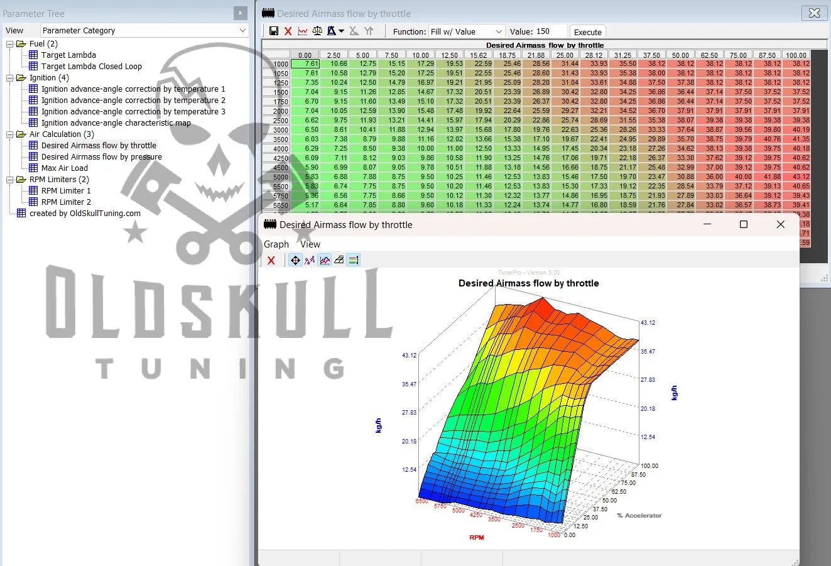
Task: Click the Ignition folder icon
Action: coord(21,78)
